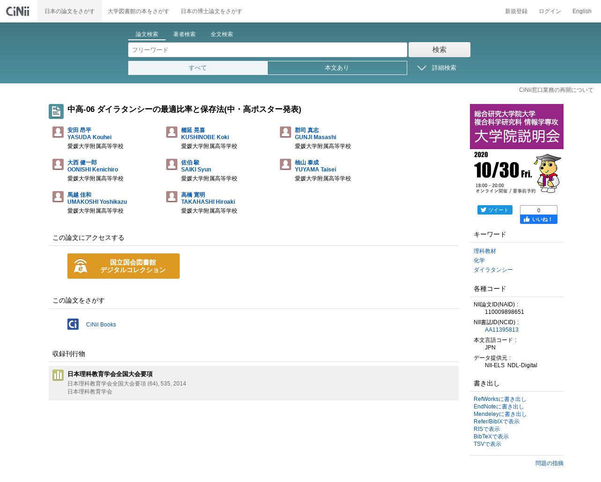Click Refer/BibIXで表示 link
Screen dimensions: 601x482
pyautogui.click(x=497, y=422)
